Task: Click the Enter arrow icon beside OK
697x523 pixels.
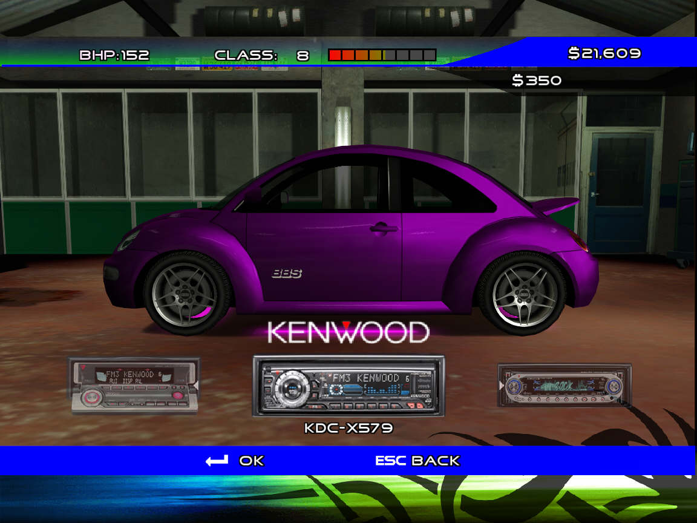Action: 217,461
